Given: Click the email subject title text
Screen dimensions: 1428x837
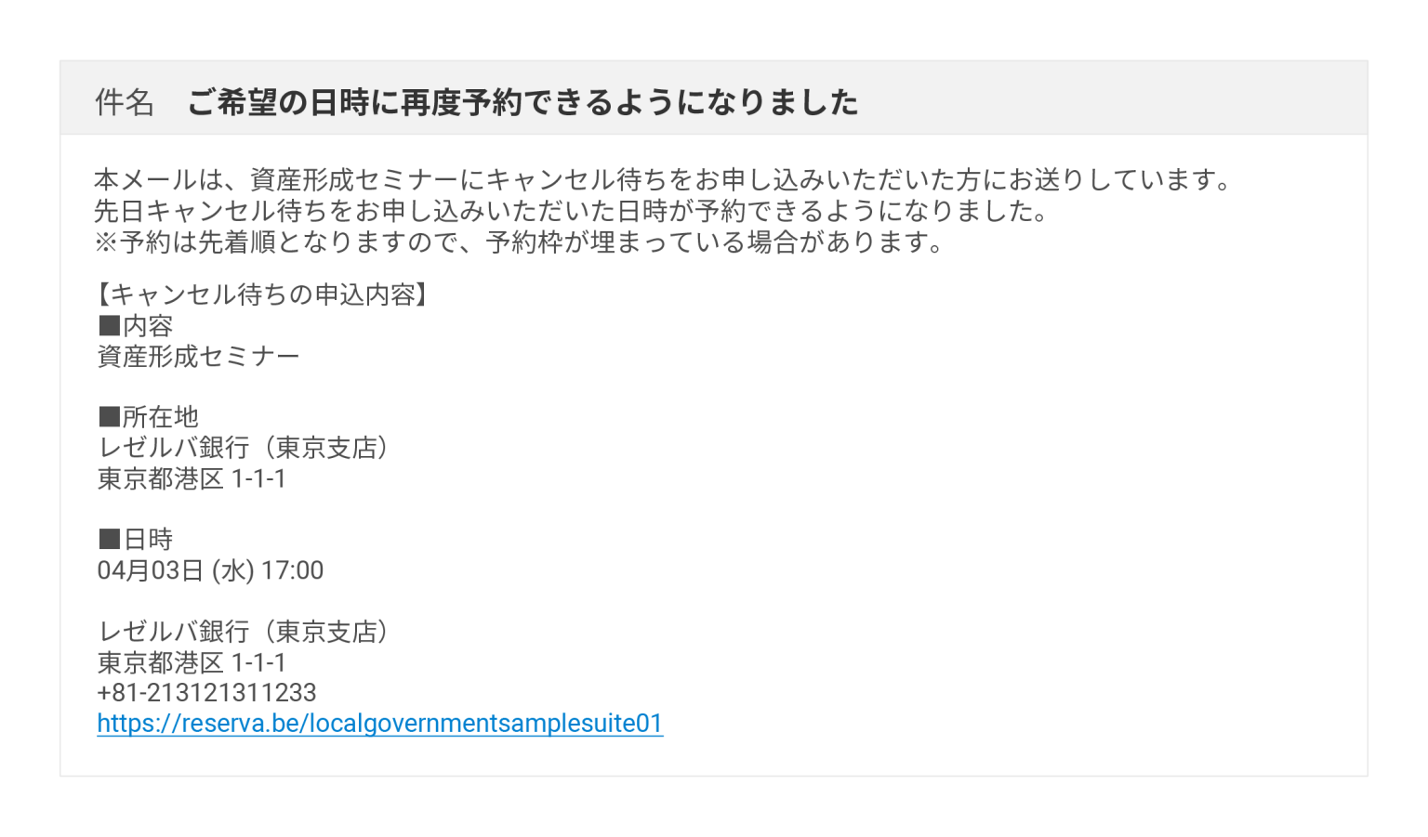Looking at the screenshot, I should click(x=522, y=102).
